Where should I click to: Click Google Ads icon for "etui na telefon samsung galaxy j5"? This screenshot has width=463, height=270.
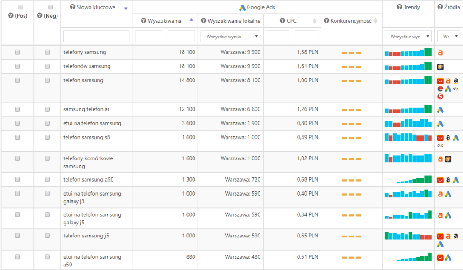[448, 215]
